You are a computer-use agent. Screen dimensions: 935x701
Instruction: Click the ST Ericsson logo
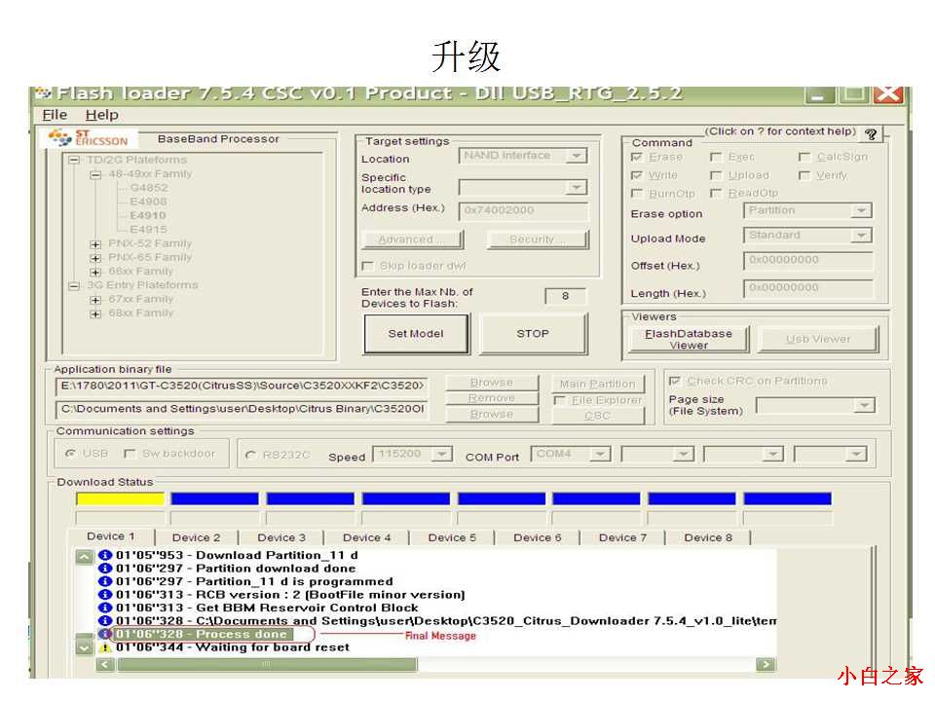click(90, 138)
